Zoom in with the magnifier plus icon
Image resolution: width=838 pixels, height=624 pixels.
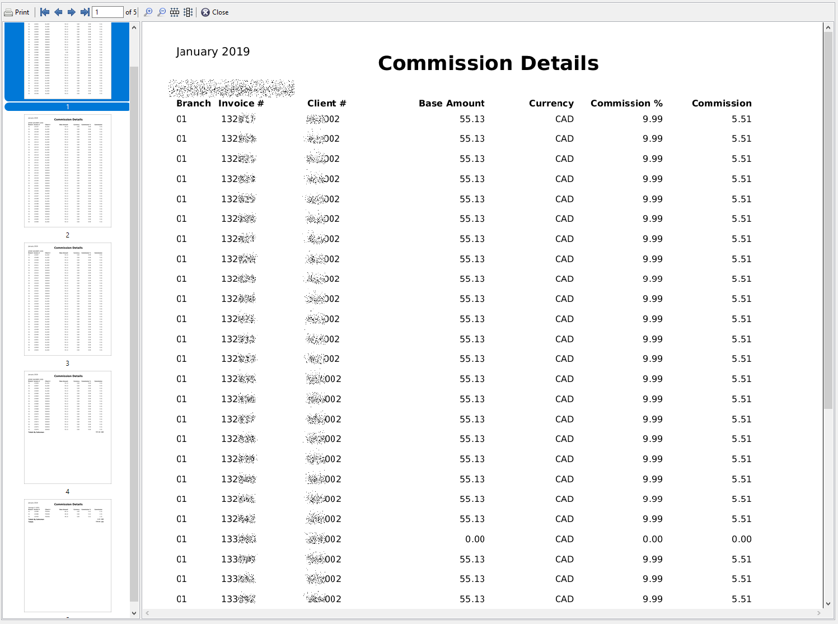coord(148,12)
